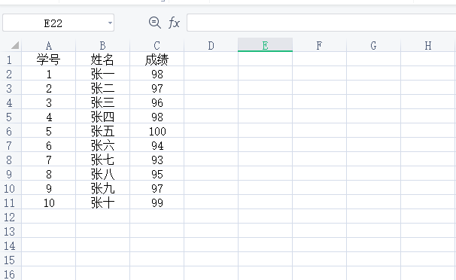Click the cell containing 姓名
Screen dimensions: 456x280
coord(102,59)
